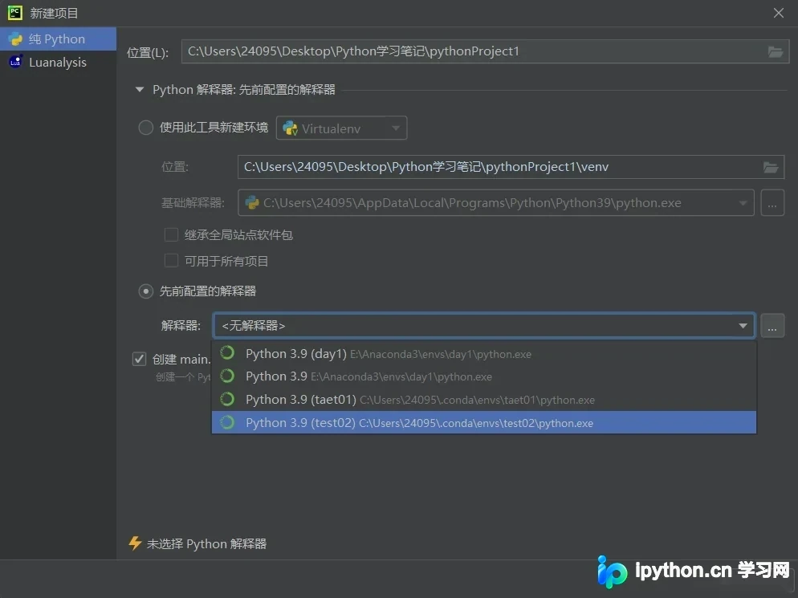Close the 新建项目 dialog
The height and width of the screenshot is (598, 798).
[x=778, y=13]
